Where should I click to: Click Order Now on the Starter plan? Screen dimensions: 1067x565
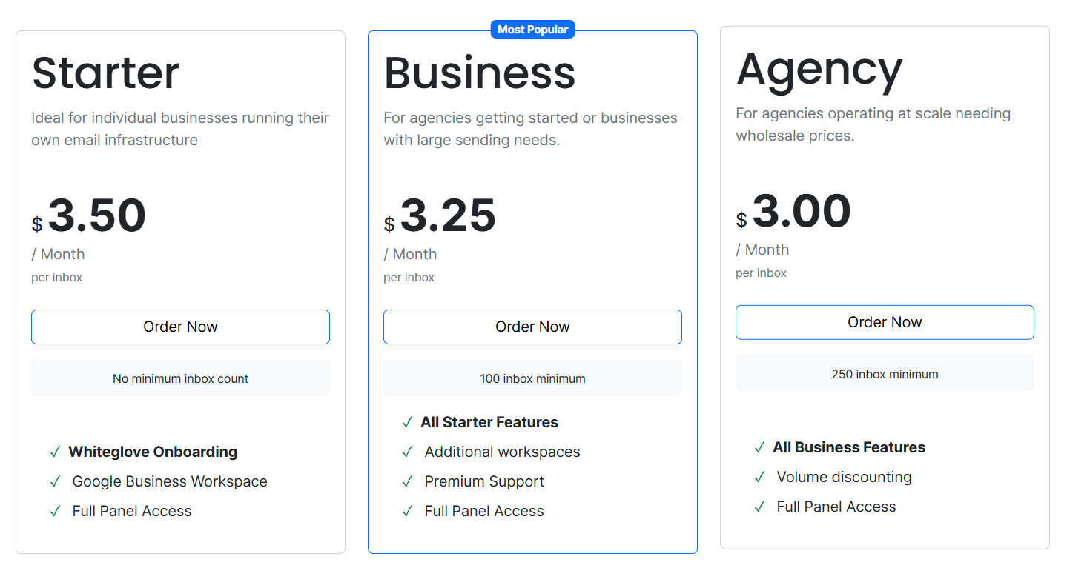click(x=180, y=327)
